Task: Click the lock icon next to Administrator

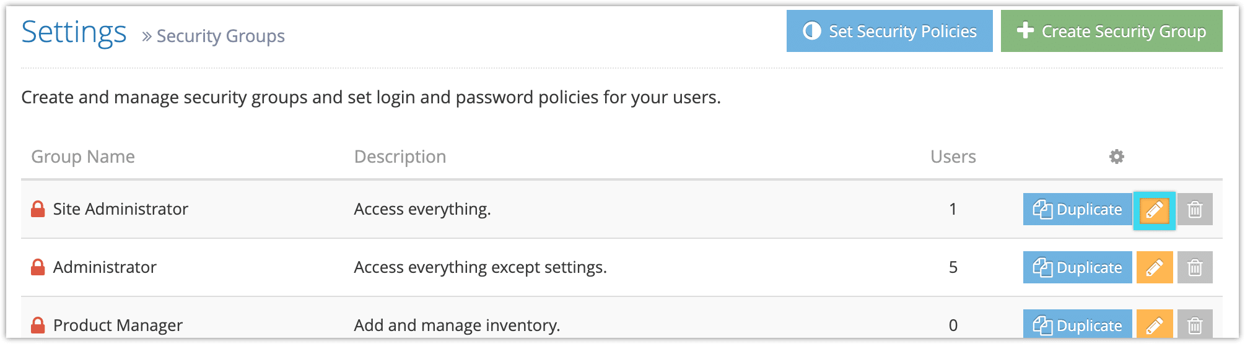Action: pos(38,267)
